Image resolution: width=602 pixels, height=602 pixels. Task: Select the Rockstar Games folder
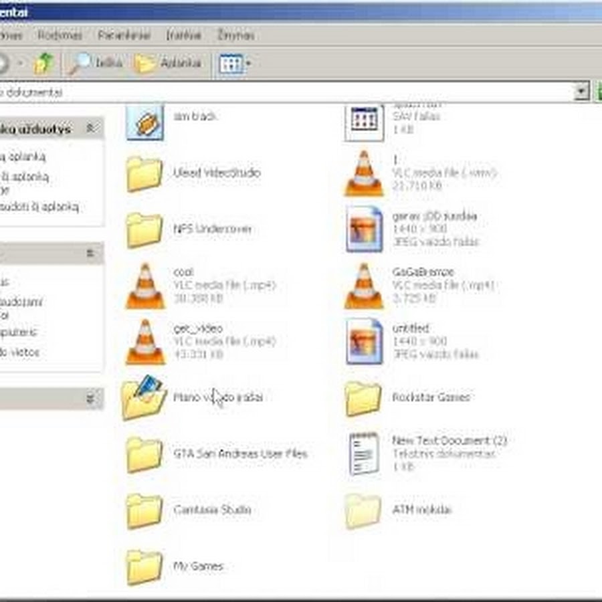[x=407, y=398]
